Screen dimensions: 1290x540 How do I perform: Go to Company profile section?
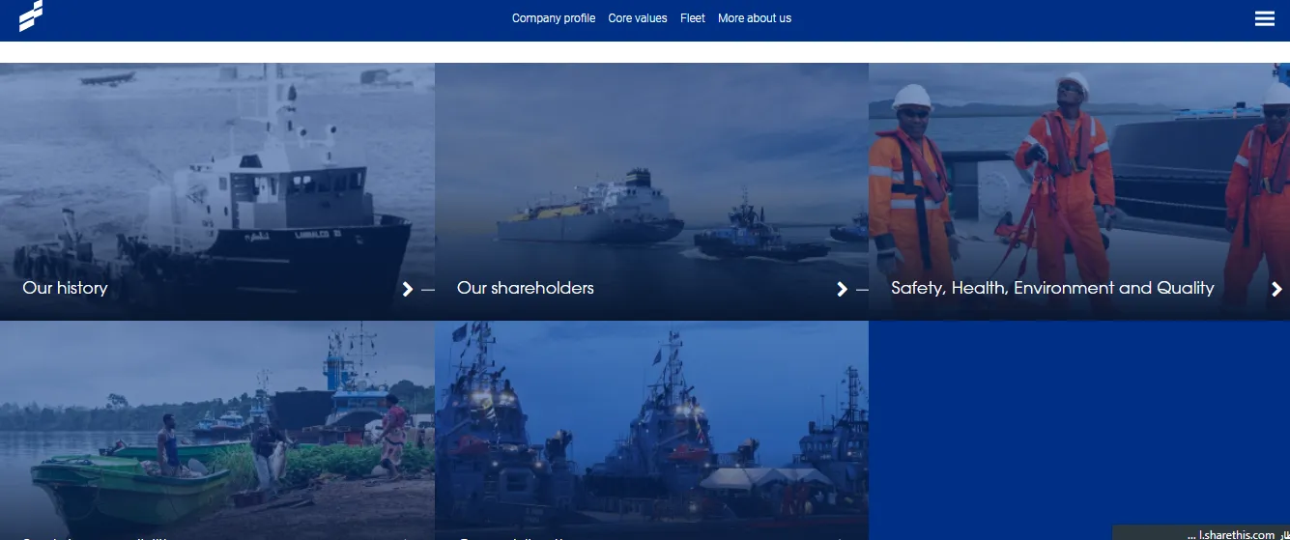[x=554, y=18]
